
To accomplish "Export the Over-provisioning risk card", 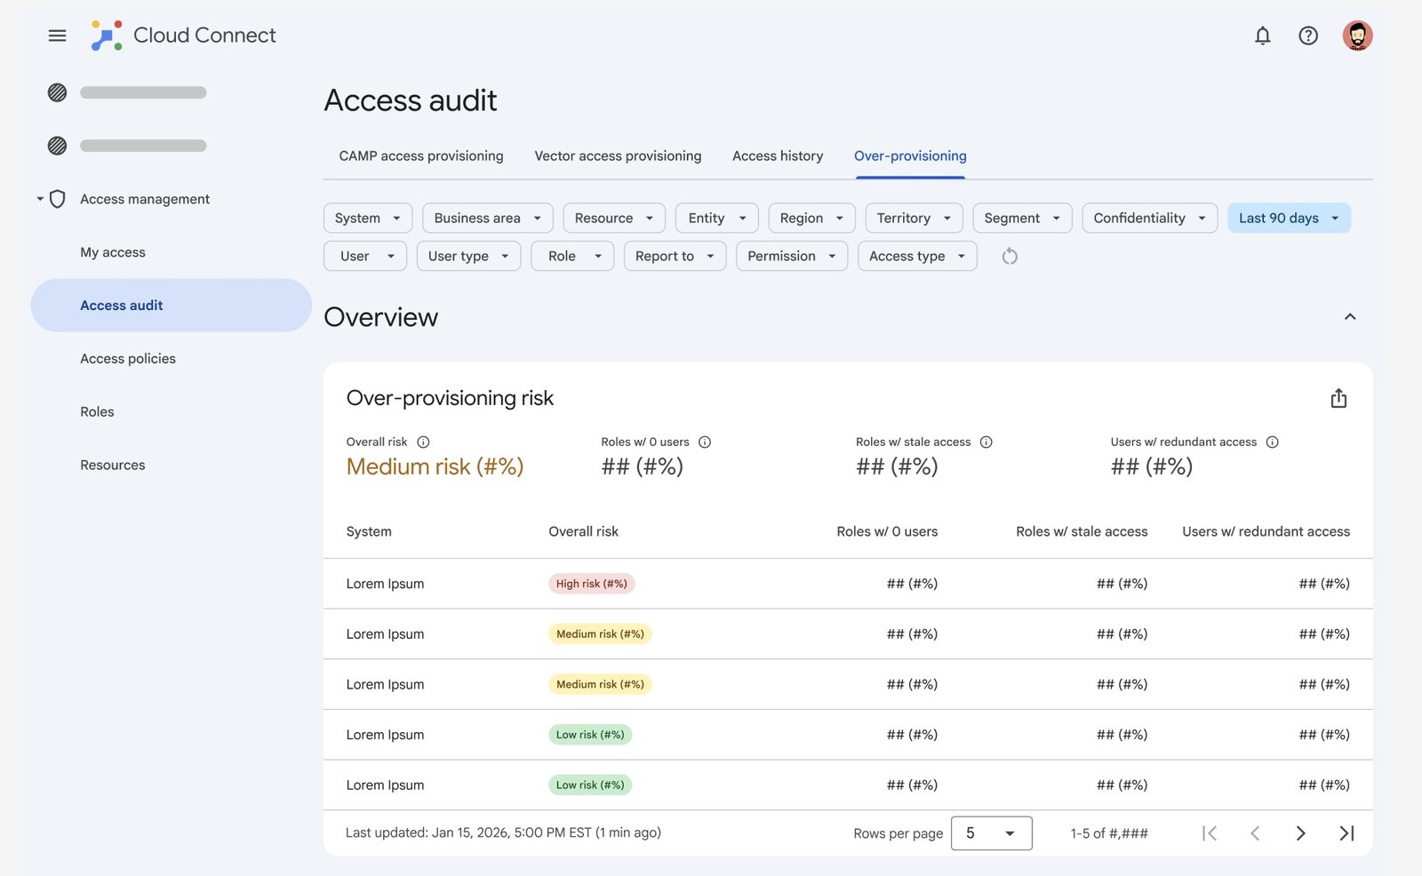I will (x=1338, y=398).
